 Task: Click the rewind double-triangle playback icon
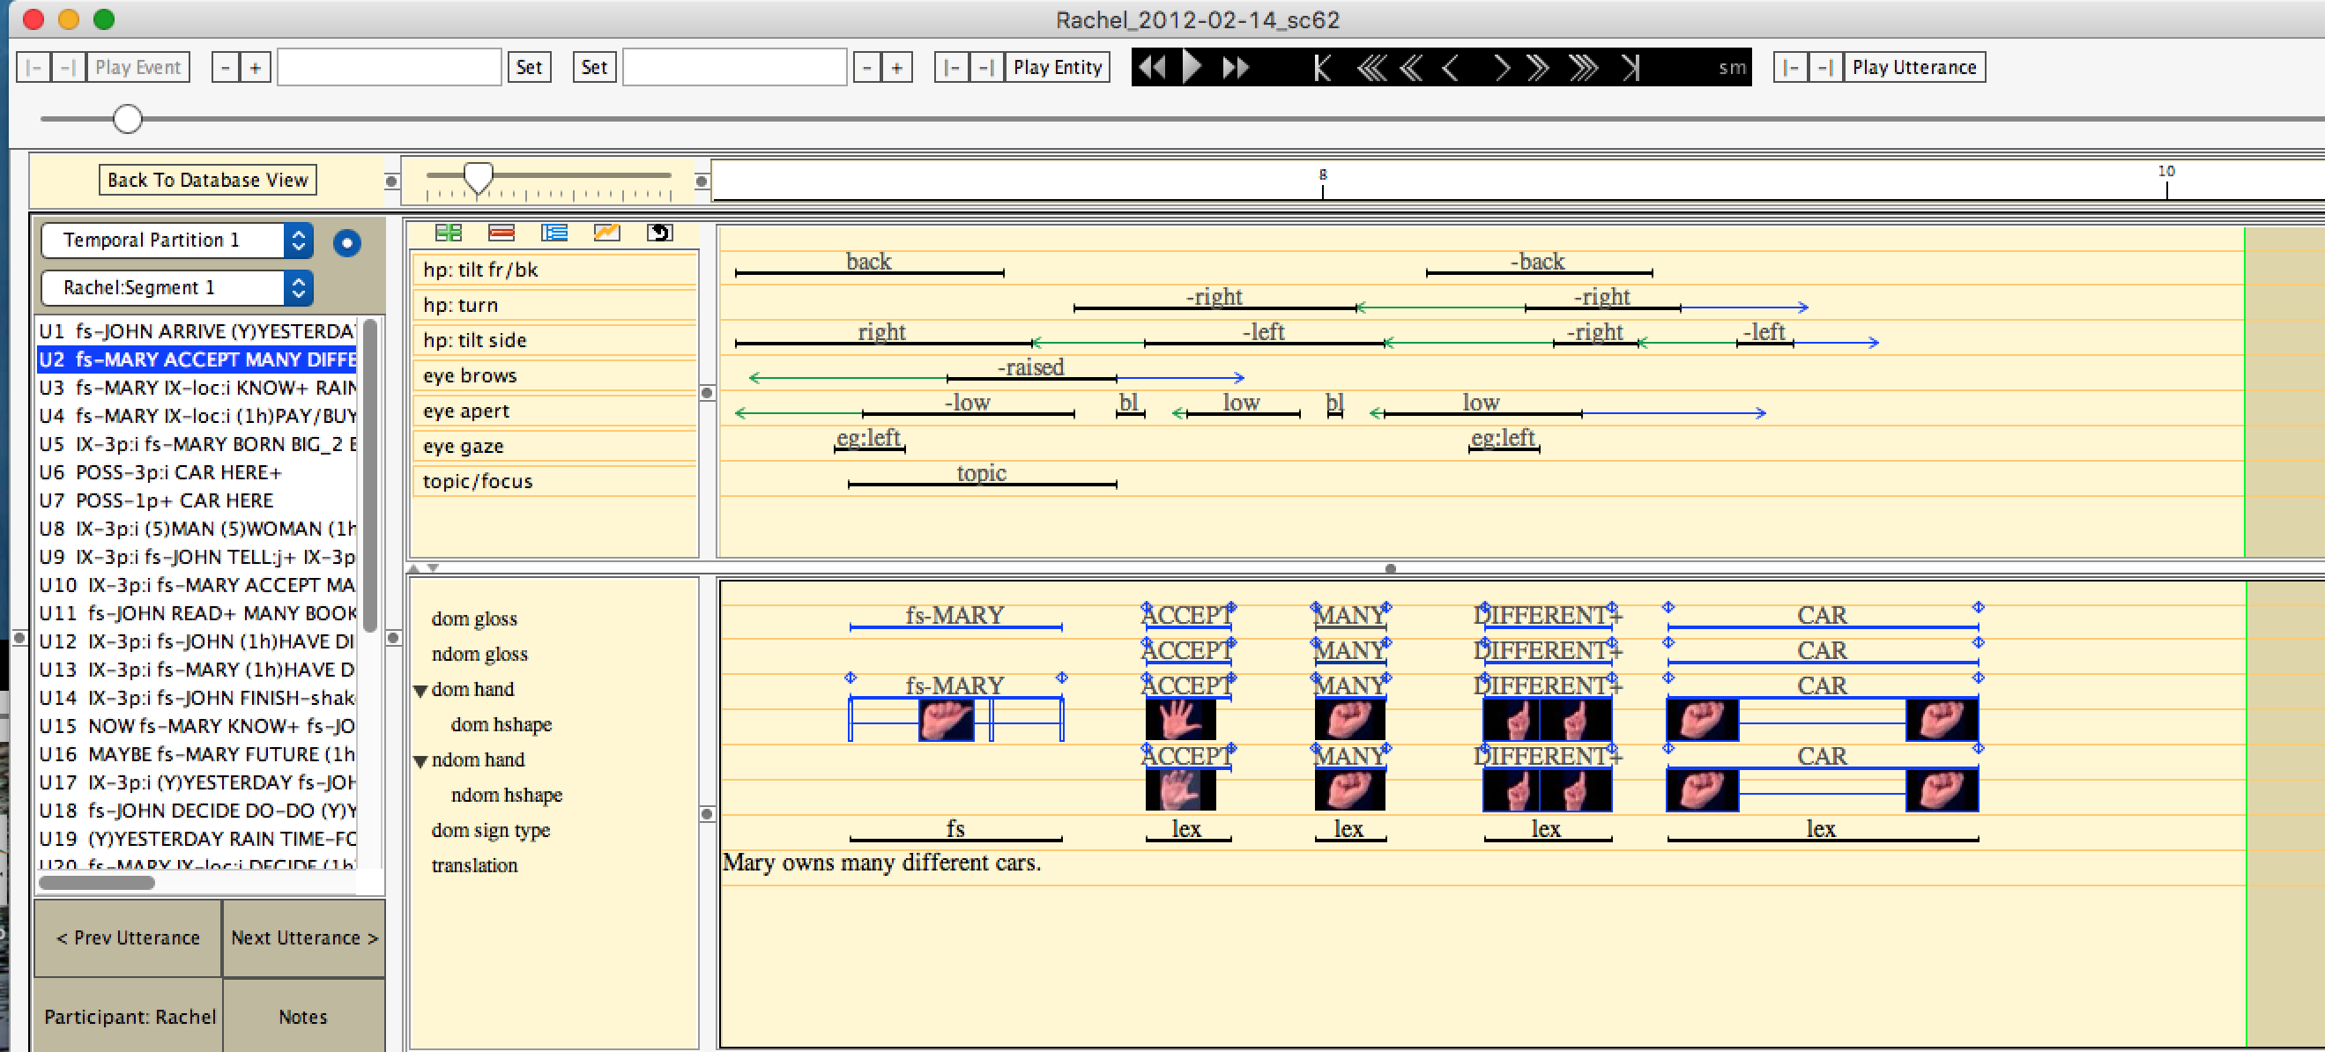1151,67
